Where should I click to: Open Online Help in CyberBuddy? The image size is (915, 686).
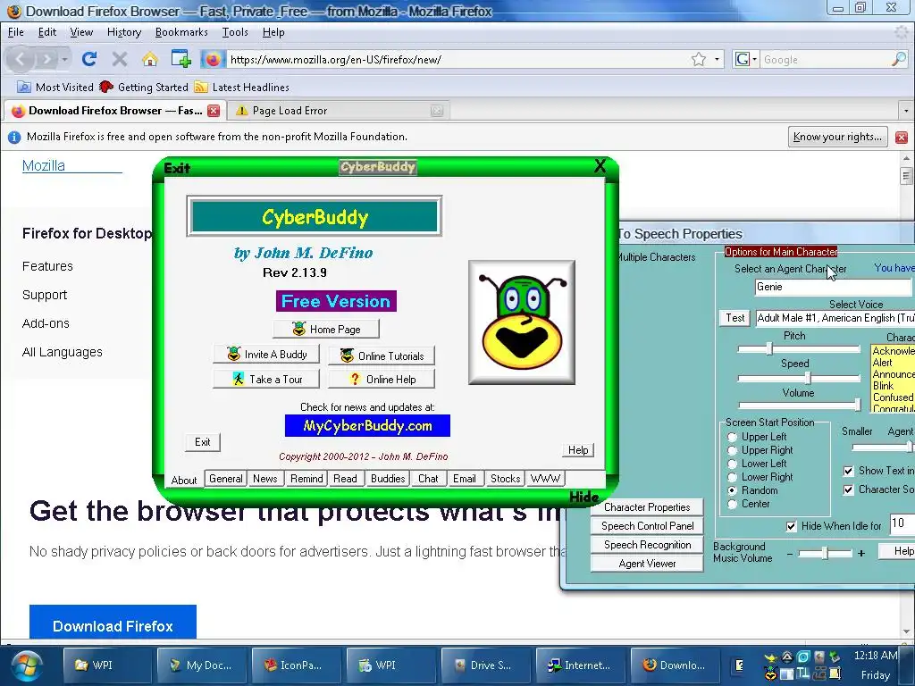382,379
